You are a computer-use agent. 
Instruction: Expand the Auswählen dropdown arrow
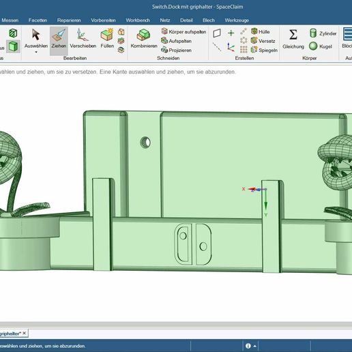[x=36, y=53]
